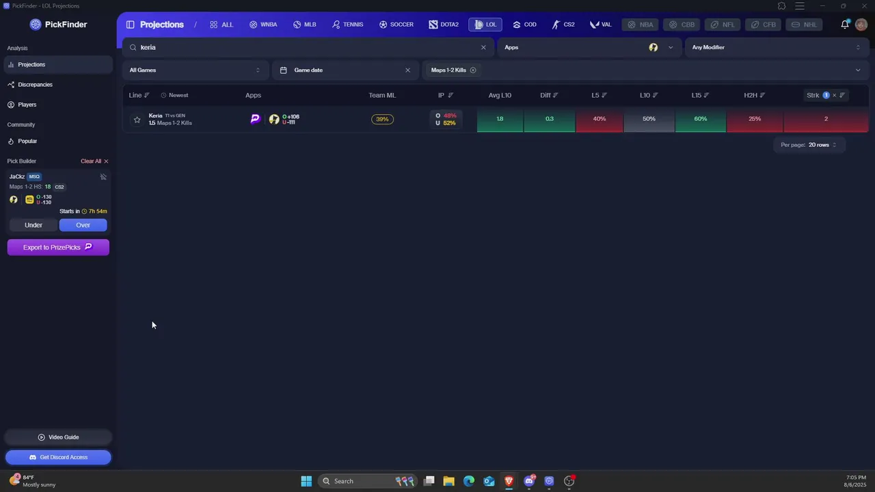Switch to the TENNIS tab
This screenshot has width=875, height=492.
pyautogui.click(x=348, y=25)
